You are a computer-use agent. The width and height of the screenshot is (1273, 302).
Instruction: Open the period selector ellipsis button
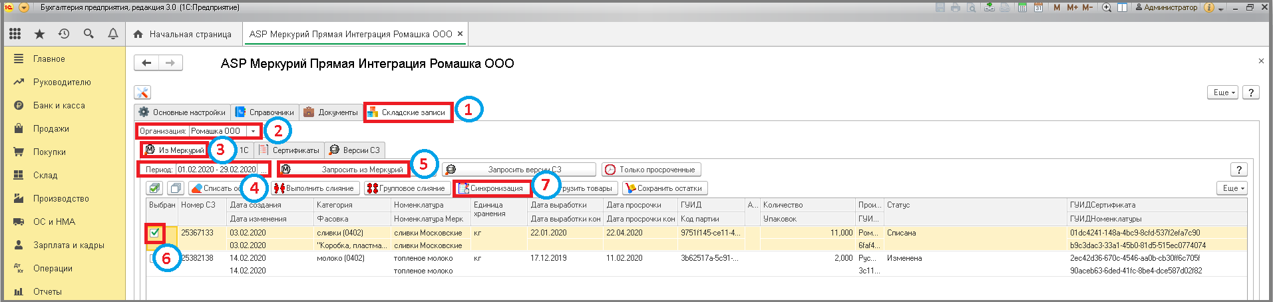tap(264, 170)
